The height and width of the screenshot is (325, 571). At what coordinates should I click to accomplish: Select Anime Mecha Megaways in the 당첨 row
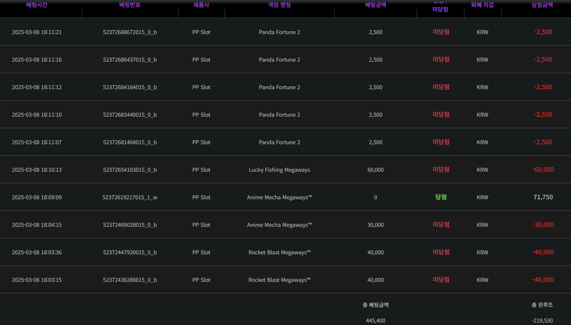click(x=279, y=197)
